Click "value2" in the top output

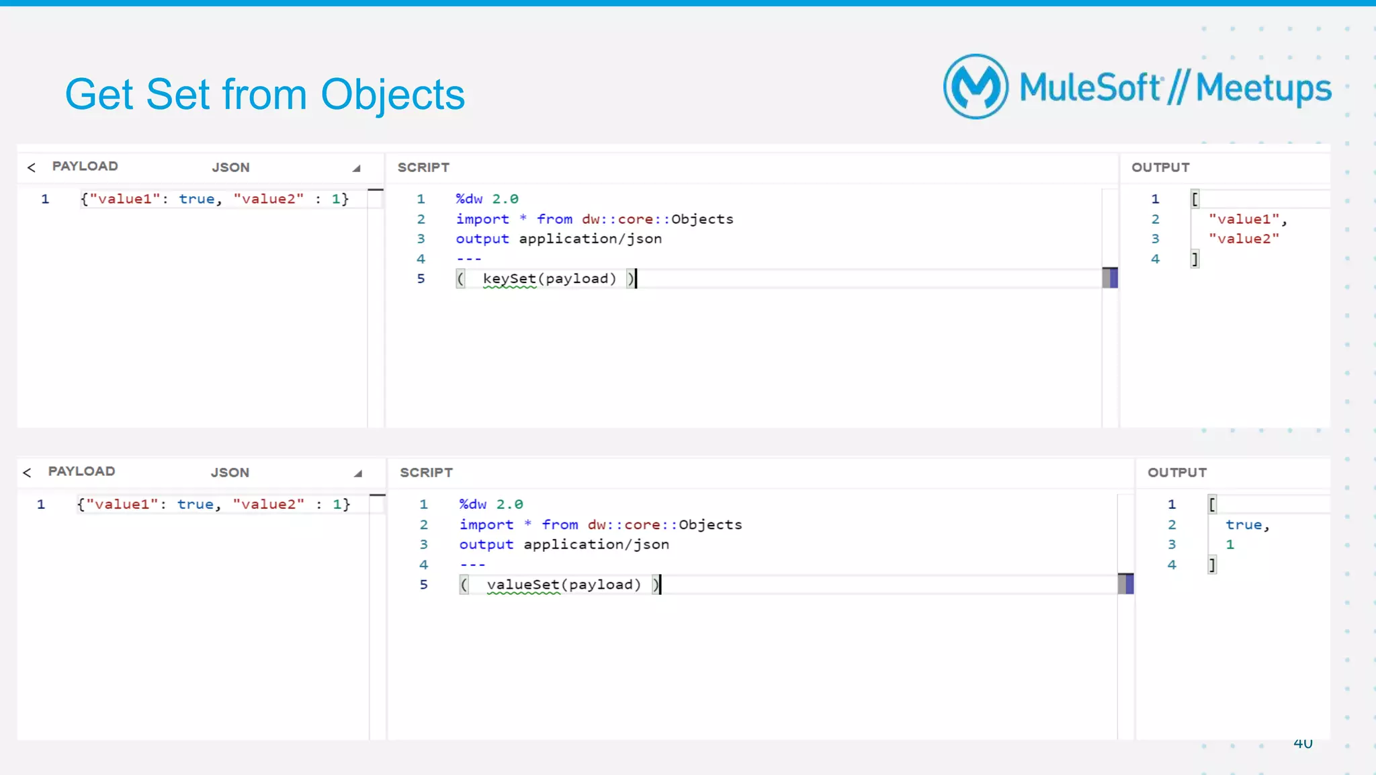[x=1244, y=239]
